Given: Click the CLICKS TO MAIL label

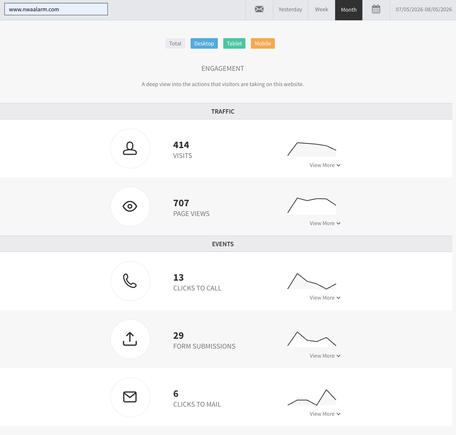Looking at the screenshot, I should coord(197,404).
